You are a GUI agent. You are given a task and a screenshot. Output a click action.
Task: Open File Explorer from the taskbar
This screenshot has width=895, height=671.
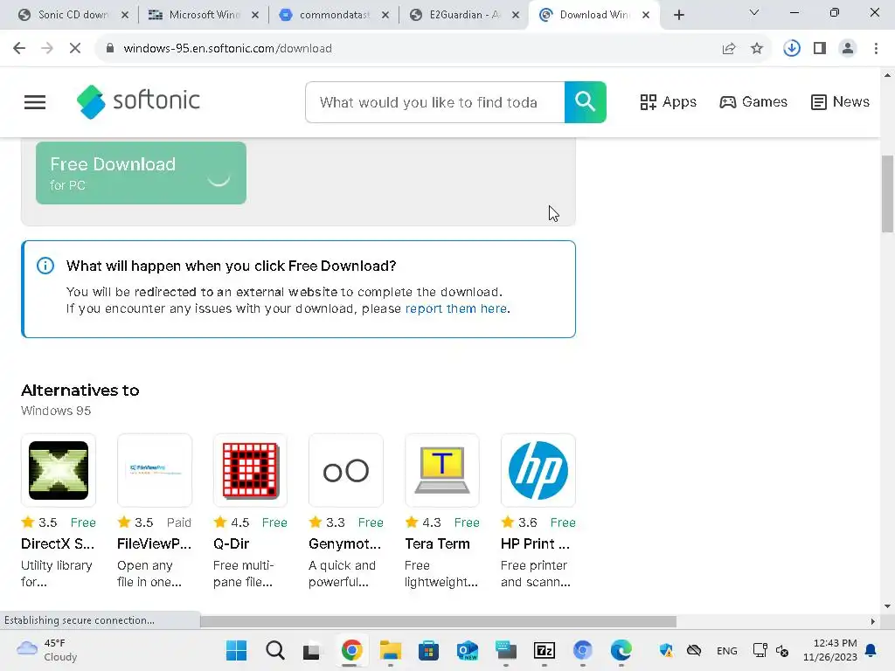[391, 650]
